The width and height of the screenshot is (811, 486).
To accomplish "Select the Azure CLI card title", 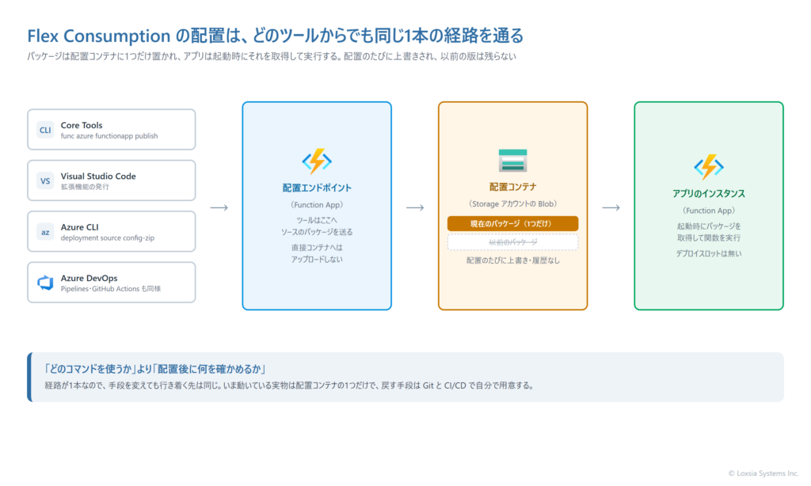I will click(80, 227).
